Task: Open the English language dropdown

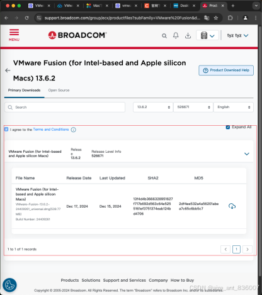Action: click(233, 107)
